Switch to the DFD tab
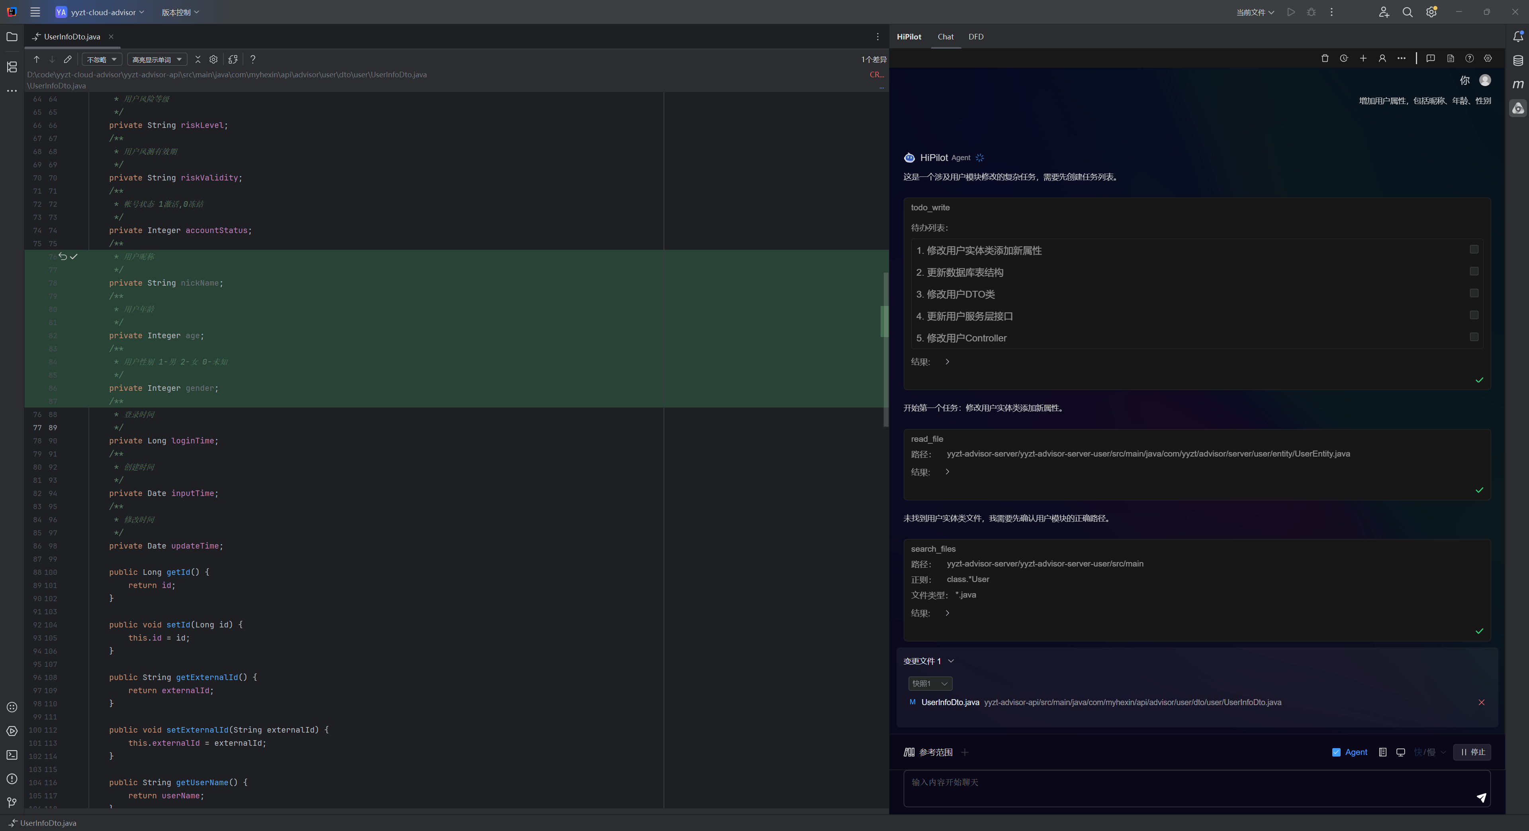This screenshot has height=831, width=1529. [x=976, y=37]
